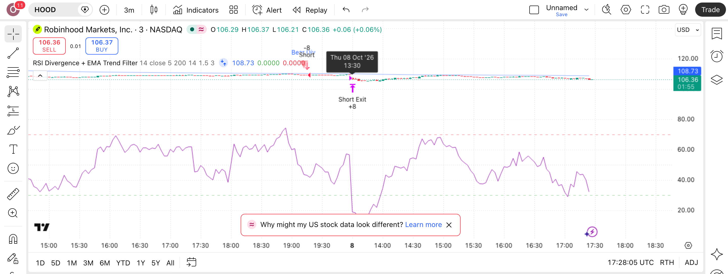The height and width of the screenshot is (274, 728).
Task: Select the All date range
Action: point(170,263)
